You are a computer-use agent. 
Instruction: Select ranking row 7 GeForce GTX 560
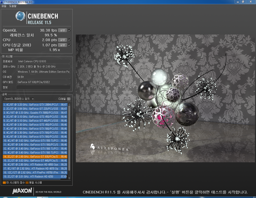tap(35, 129)
